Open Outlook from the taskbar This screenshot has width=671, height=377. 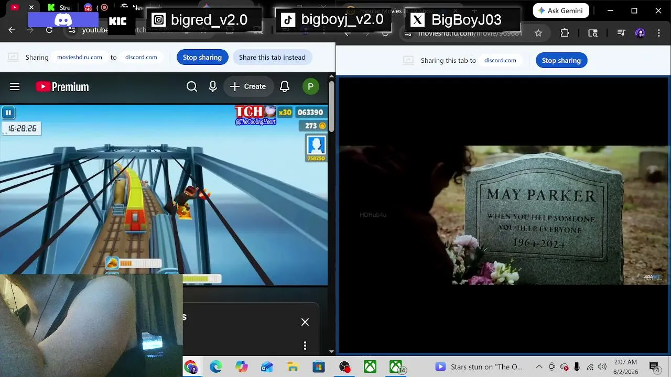click(x=267, y=367)
